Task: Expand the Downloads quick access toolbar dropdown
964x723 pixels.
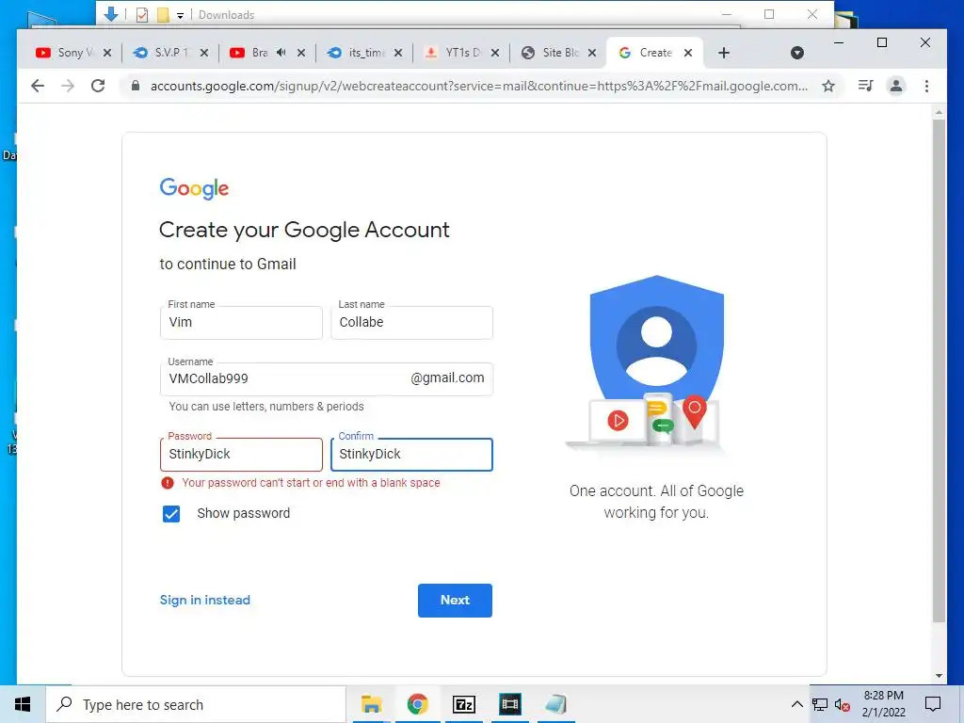Action: pyautogui.click(x=180, y=16)
